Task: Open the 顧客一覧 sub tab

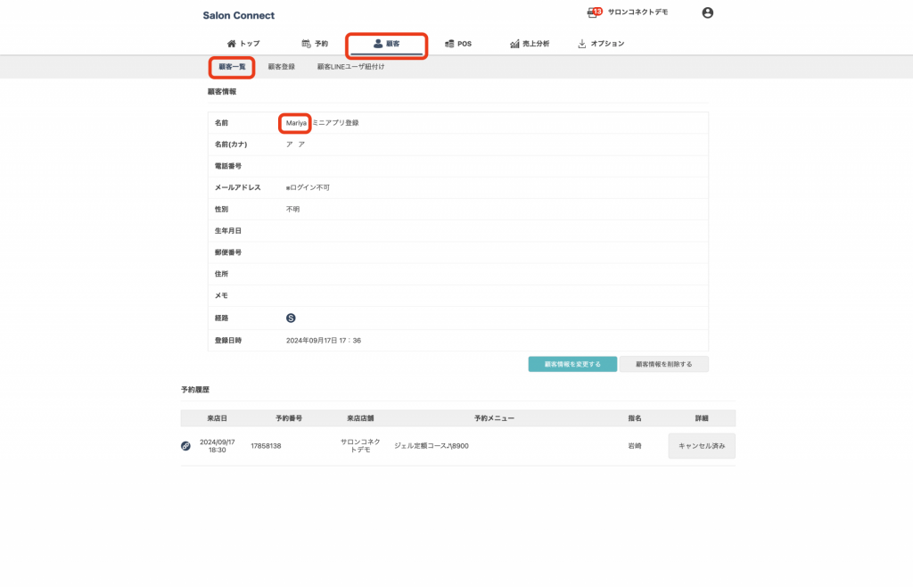Action: pyautogui.click(x=232, y=67)
